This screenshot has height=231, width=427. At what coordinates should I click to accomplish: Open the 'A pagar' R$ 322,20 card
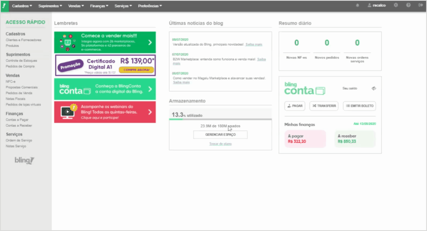click(x=305, y=139)
